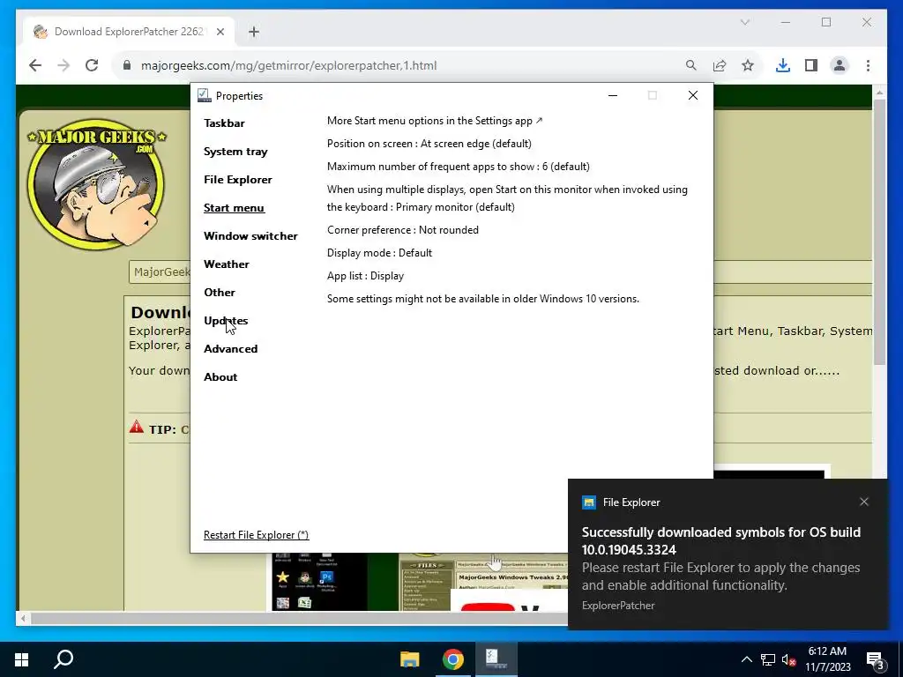Open Chrome downloads icon

coord(783,65)
